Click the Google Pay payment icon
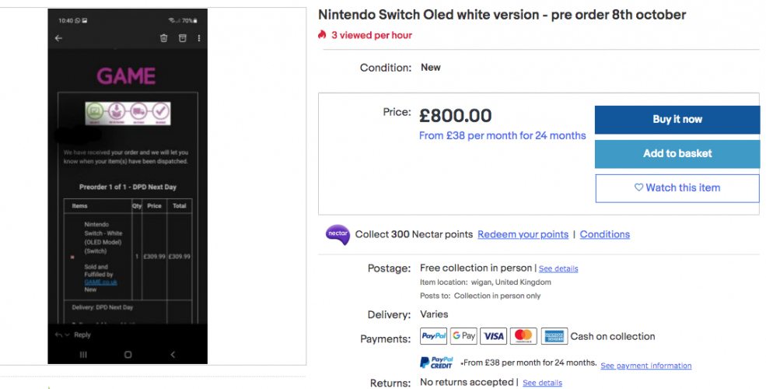 pyautogui.click(x=463, y=336)
